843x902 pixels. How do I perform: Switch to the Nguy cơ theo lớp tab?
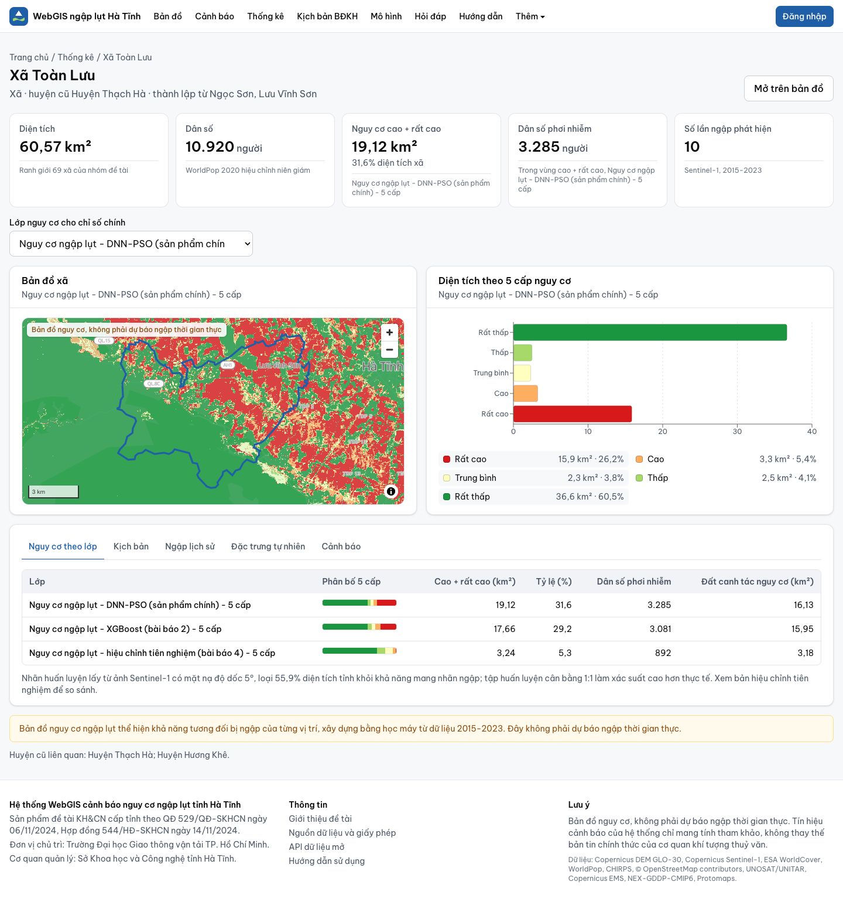(x=63, y=546)
